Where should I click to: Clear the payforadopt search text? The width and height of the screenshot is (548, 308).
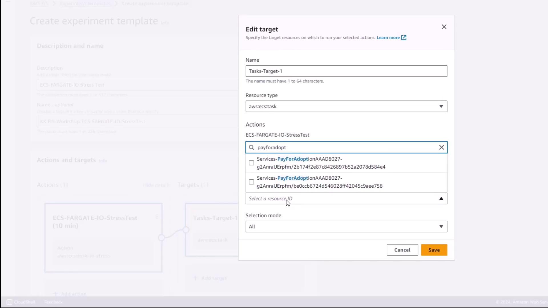coord(441,147)
